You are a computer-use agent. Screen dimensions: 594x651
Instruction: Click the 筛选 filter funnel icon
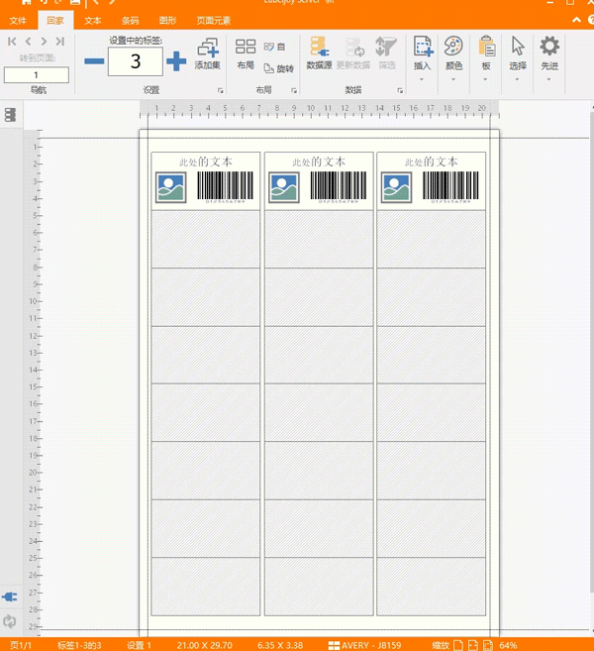click(x=386, y=54)
